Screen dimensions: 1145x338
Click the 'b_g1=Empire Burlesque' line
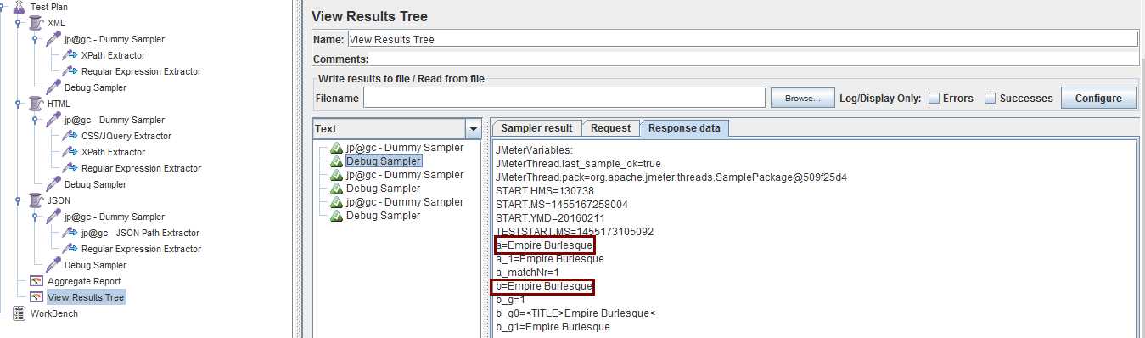point(553,327)
